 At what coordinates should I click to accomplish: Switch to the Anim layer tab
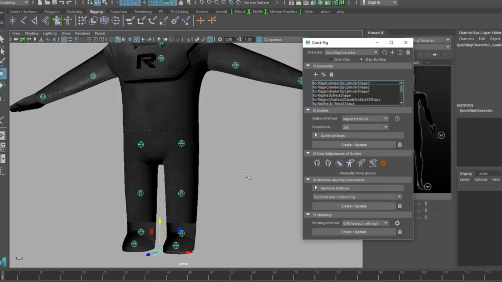483,174
